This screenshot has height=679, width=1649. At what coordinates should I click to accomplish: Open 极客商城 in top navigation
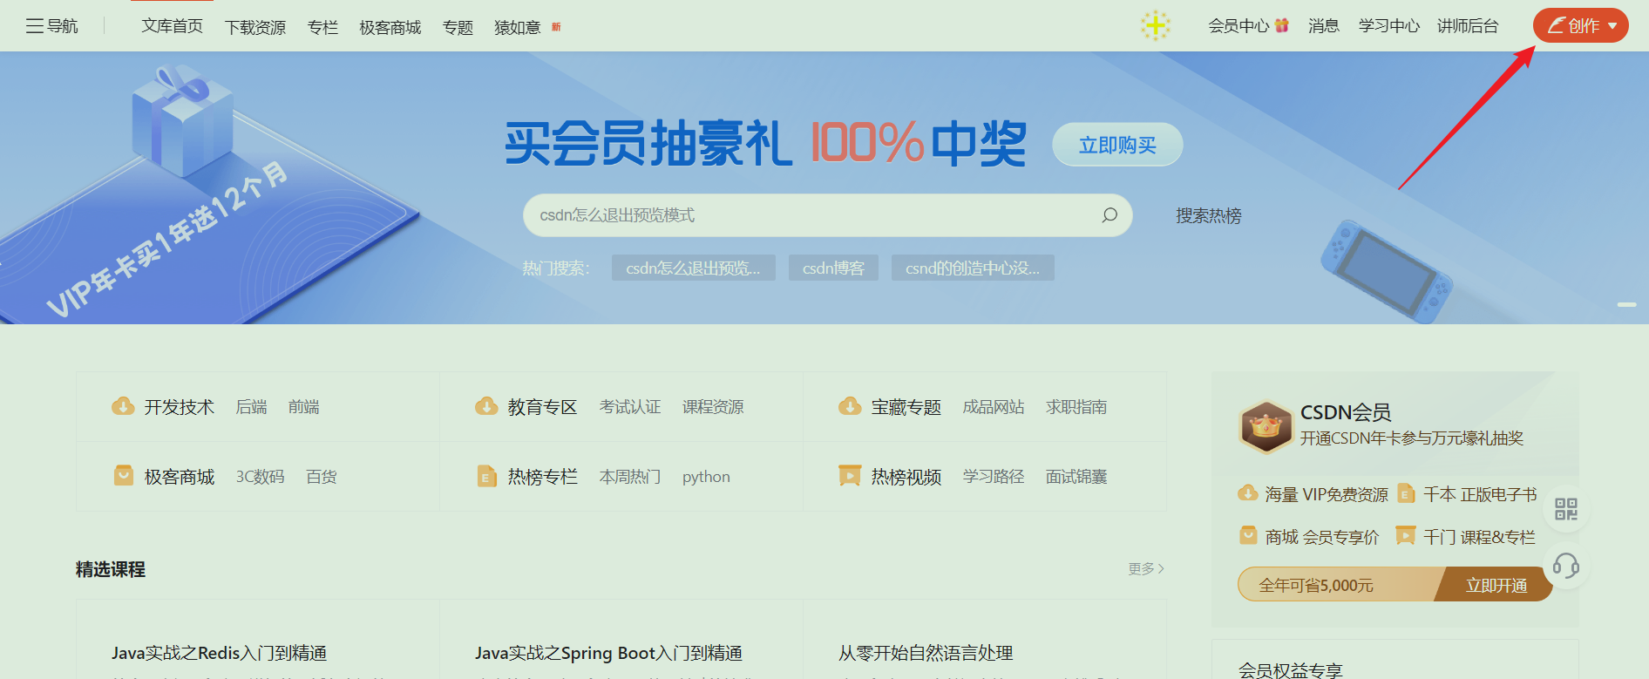click(x=390, y=27)
